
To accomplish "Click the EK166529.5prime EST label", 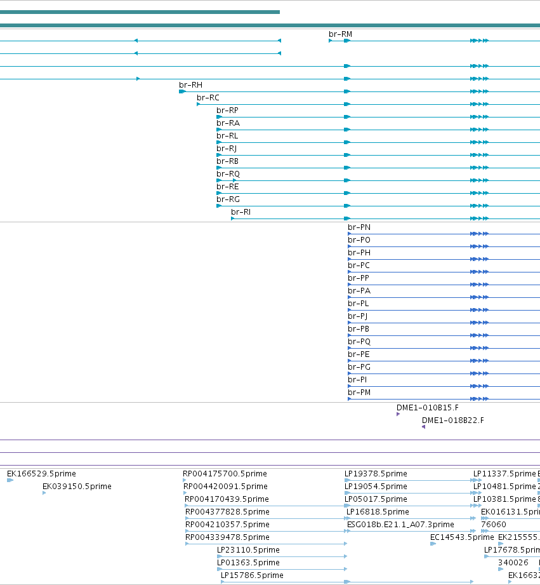I will [41, 473].
